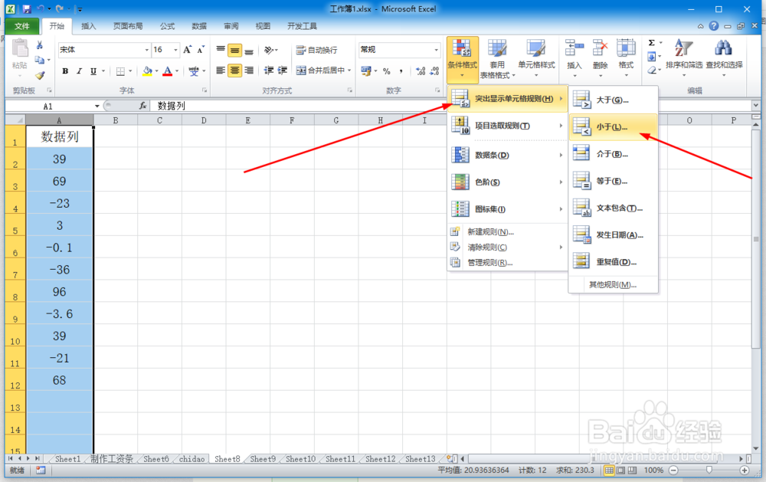The height and width of the screenshot is (482, 766).
Task: Toggle 自动换行 wrap text
Action: click(316, 50)
